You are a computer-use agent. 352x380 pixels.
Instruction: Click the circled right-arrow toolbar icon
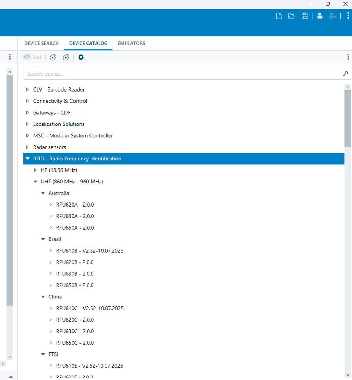(66, 57)
